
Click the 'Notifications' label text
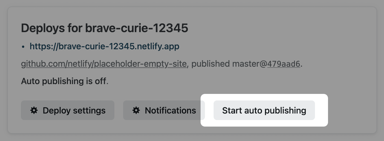tap(170, 110)
